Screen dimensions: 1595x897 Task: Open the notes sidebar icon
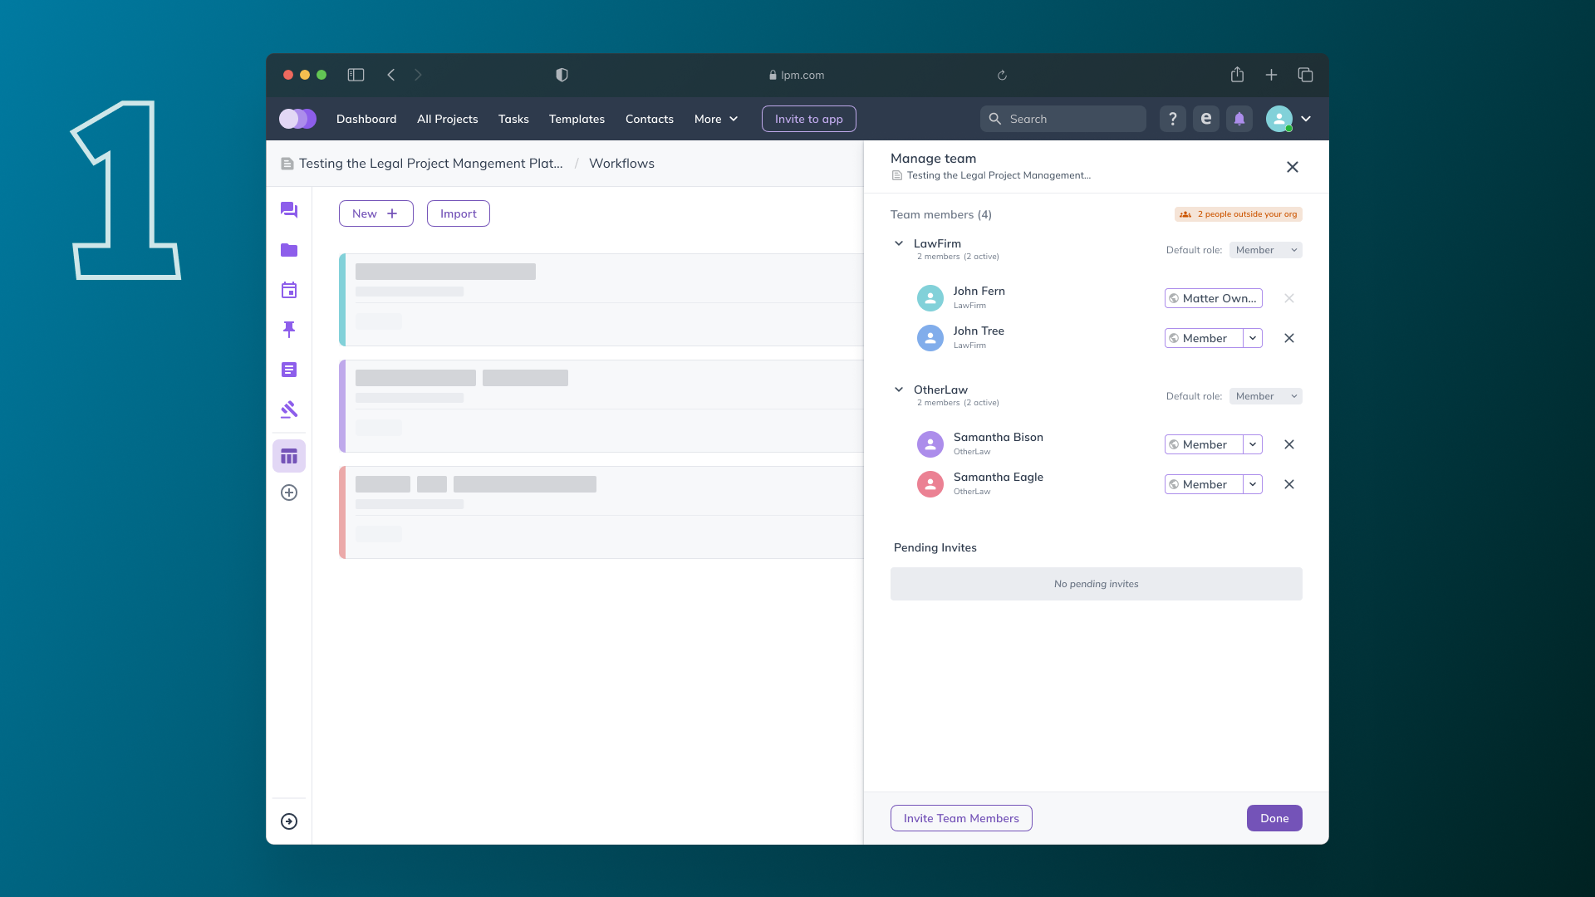point(289,370)
